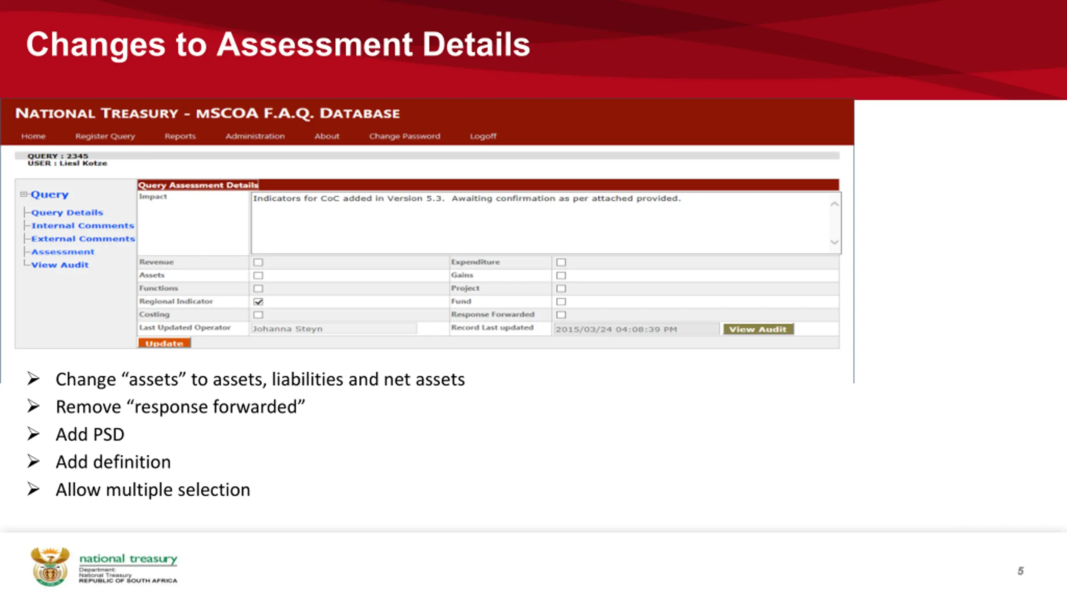
Task: Untick the Regional Indicator checkbox
Action: (258, 302)
